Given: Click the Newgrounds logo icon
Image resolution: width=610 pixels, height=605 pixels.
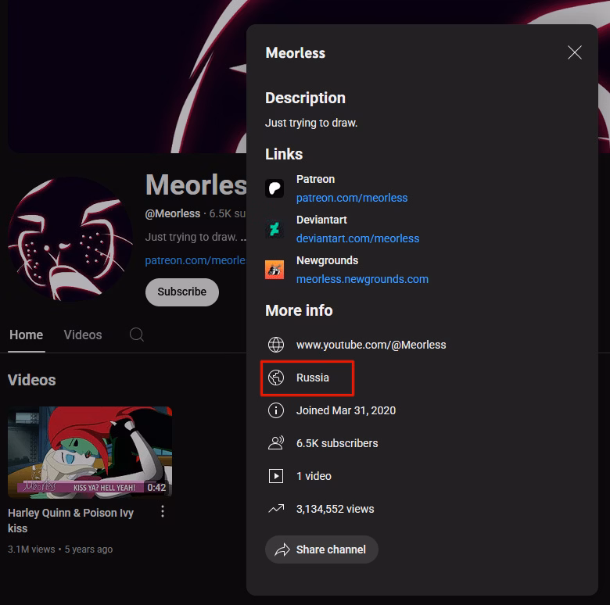Looking at the screenshot, I should click(x=274, y=270).
